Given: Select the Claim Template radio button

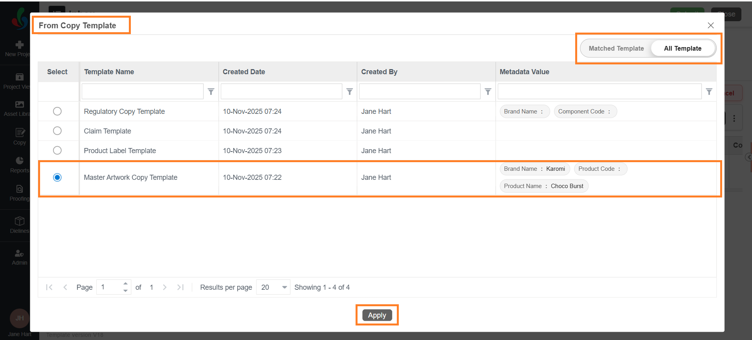Looking at the screenshot, I should pos(57,131).
